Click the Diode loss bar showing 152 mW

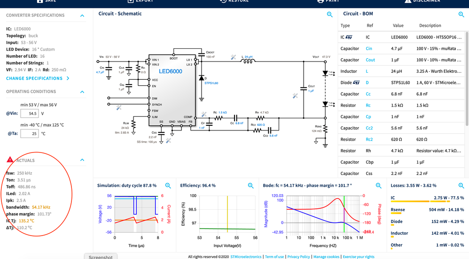point(392,225)
